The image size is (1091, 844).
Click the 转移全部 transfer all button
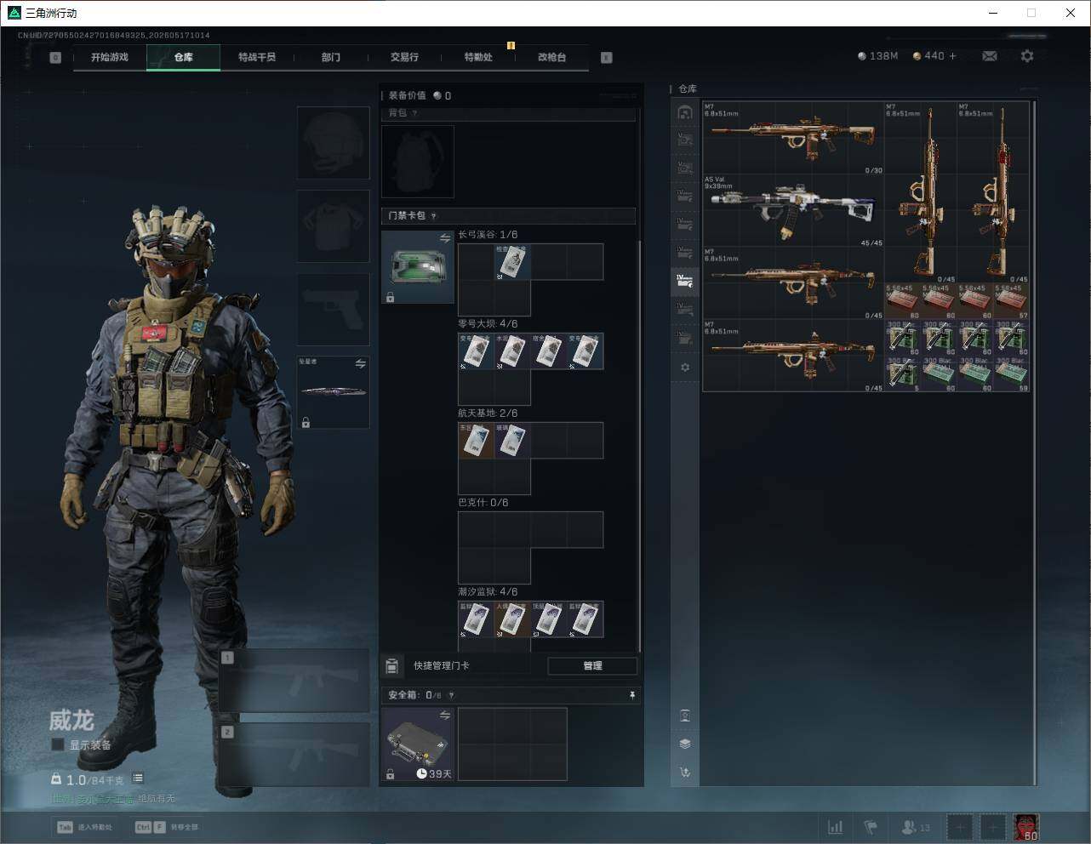pyautogui.click(x=167, y=827)
